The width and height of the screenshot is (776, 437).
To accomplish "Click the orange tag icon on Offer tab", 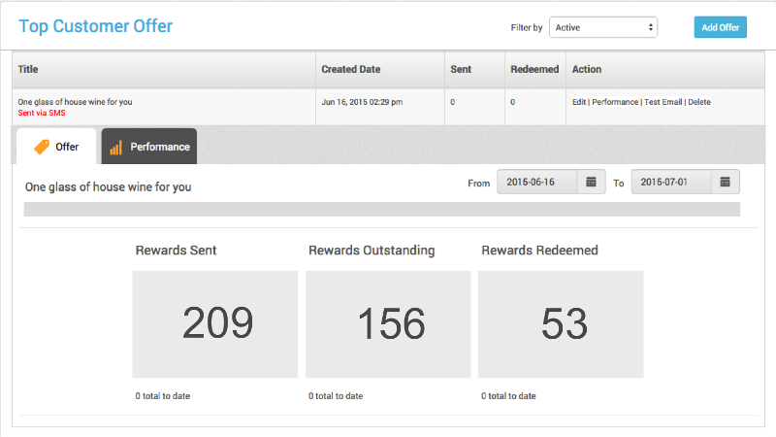I will pos(41,147).
